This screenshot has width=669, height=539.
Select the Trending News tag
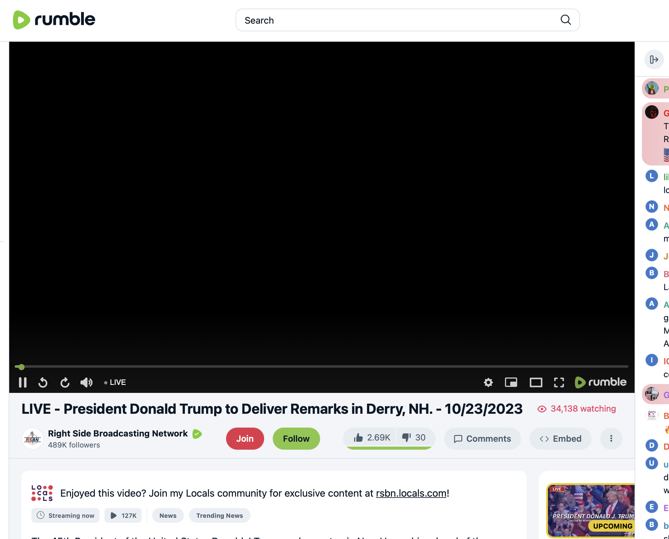(219, 515)
